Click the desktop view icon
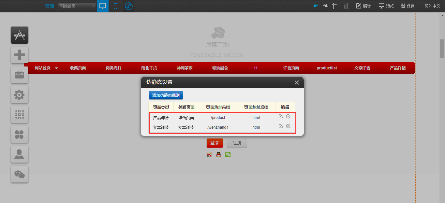The width and height of the screenshot is (445, 203). pyautogui.click(x=103, y=6)
